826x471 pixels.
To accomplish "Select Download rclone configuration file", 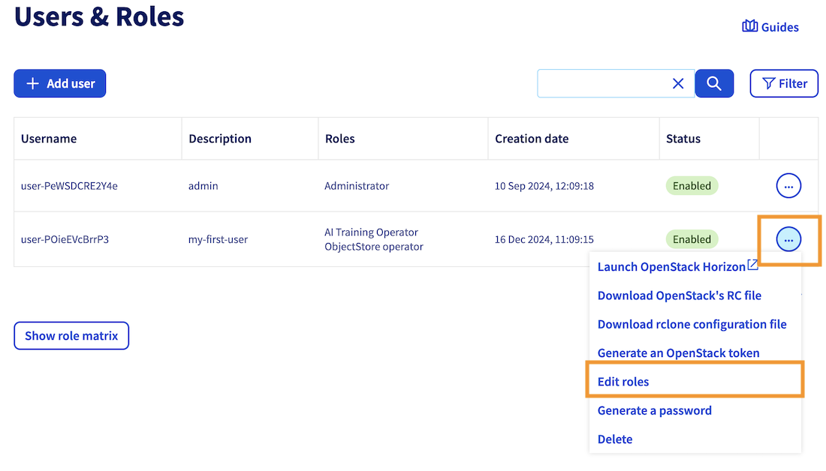I will tap(692, 324).
